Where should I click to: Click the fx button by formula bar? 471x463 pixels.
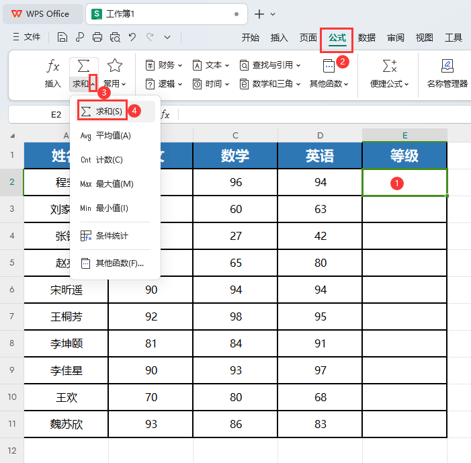click(165, 114)
